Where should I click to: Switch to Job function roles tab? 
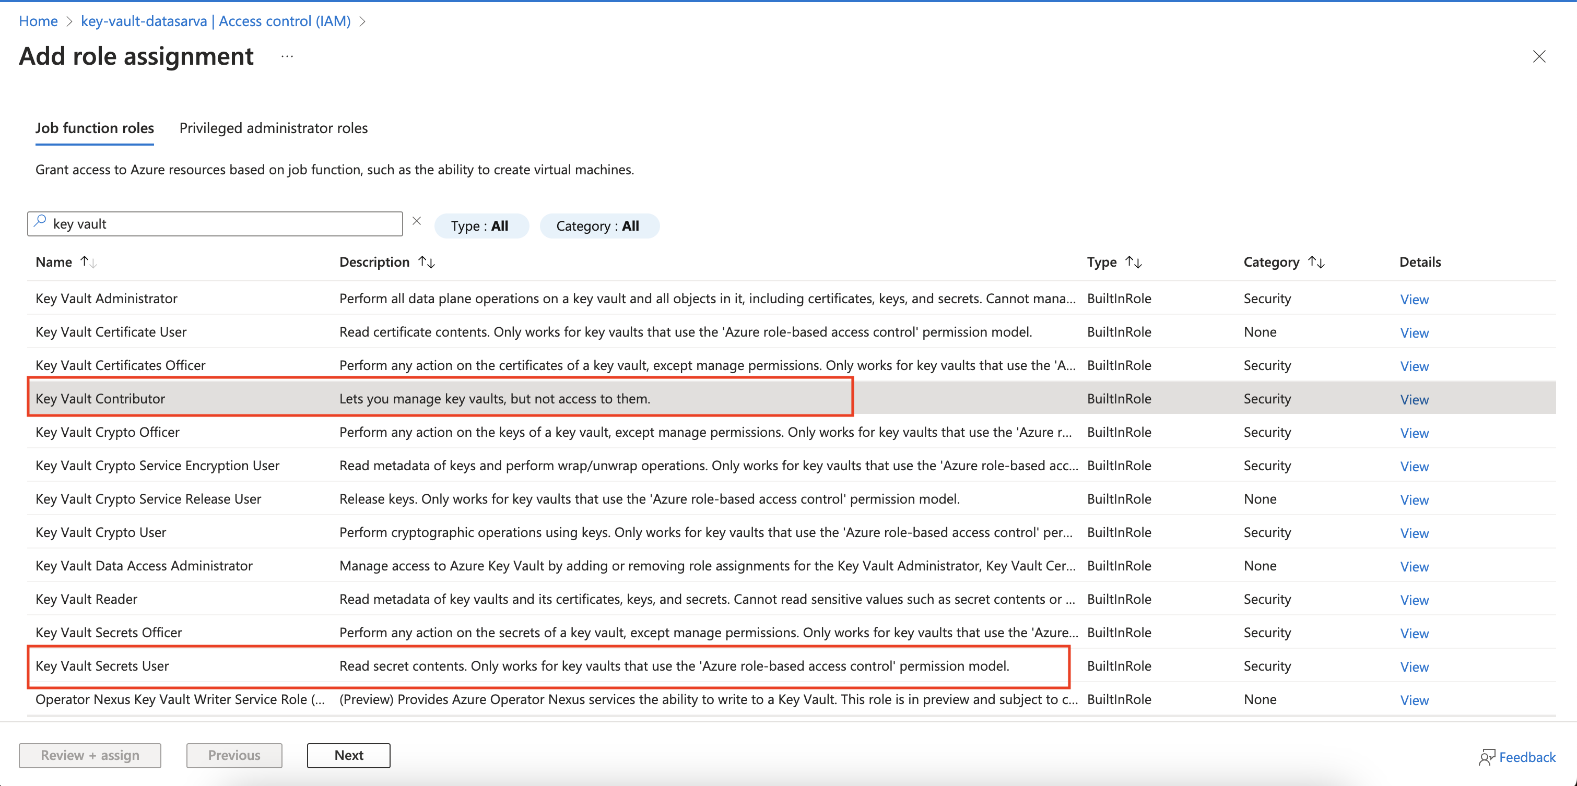(x=95, y=128)
